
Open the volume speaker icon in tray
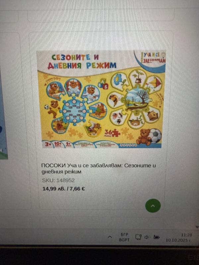tap(147, 237)
